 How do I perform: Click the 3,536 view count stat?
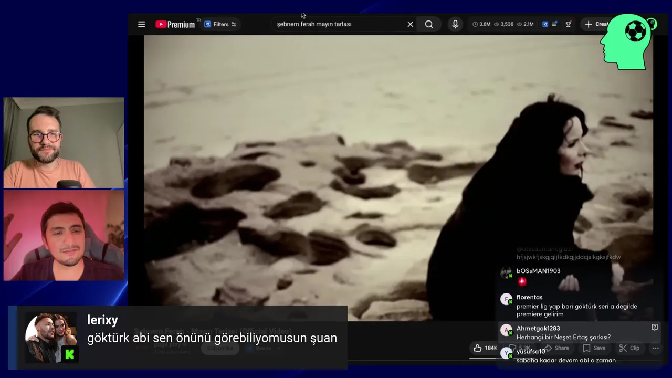point(503,24)
